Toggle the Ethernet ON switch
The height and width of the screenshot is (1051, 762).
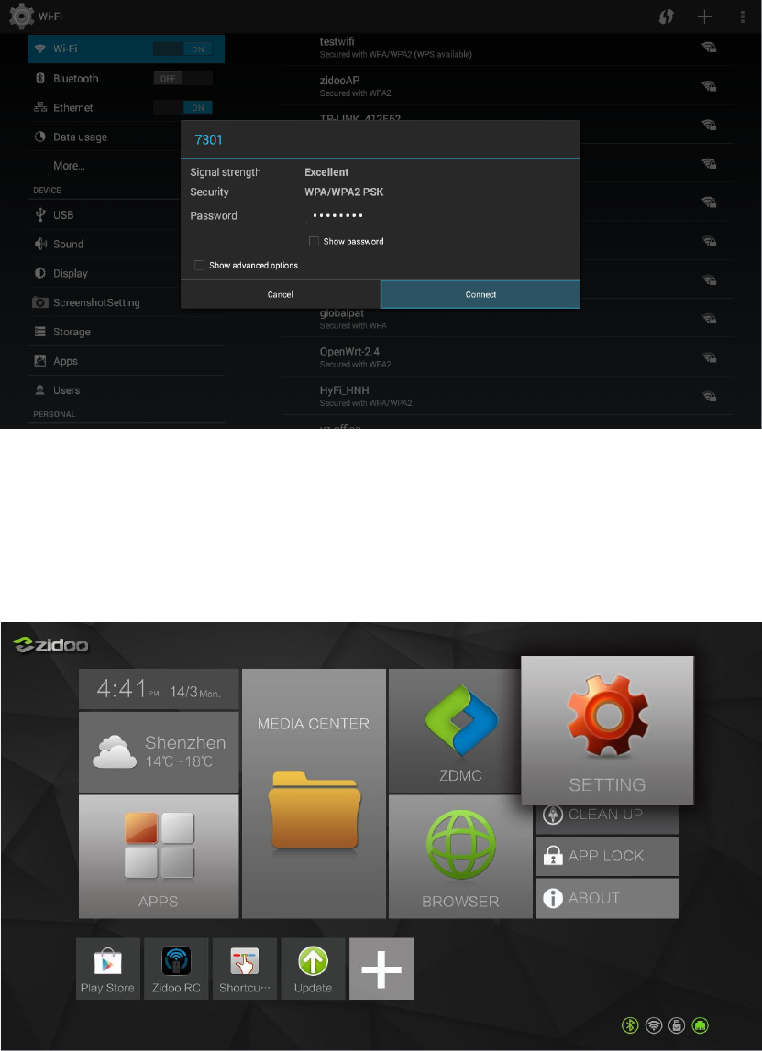point(182,107)
